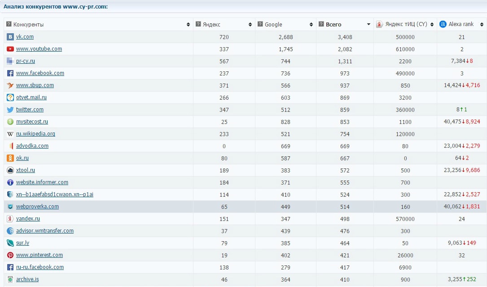Click the sur.ly favicon
This screenshot has width=487, height=287.
coord(10,243)
